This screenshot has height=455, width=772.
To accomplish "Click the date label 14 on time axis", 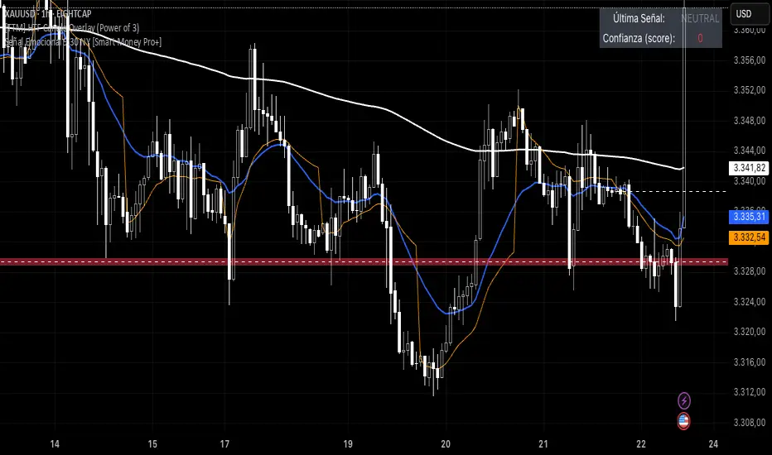I will point(55,443).
